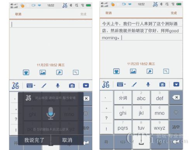Click the text area after morning on right phone
The height and width of the screenshot is (150, 194).
pyautogui.click(x=141, y=37)
